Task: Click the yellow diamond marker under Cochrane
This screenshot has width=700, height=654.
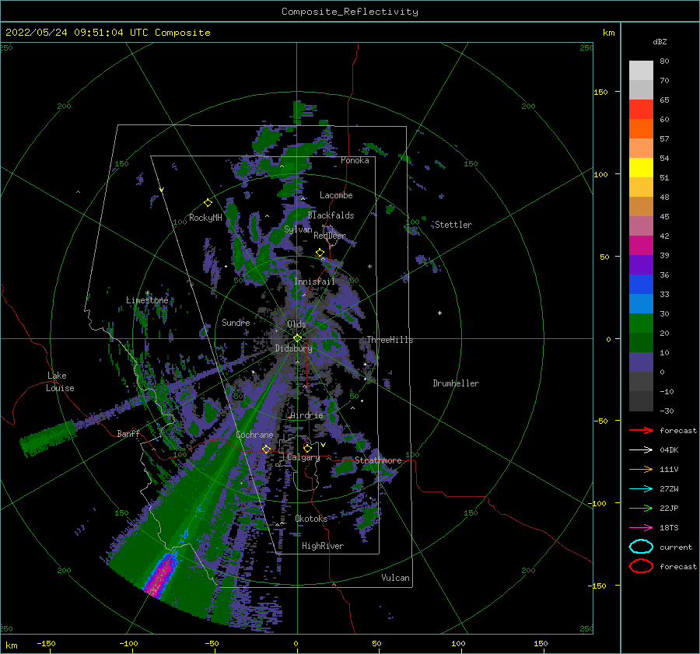Action: [x=266, y=449]
